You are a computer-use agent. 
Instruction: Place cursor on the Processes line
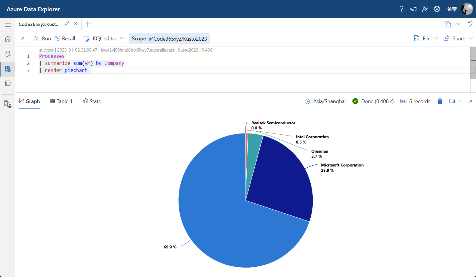click(52, 56)
